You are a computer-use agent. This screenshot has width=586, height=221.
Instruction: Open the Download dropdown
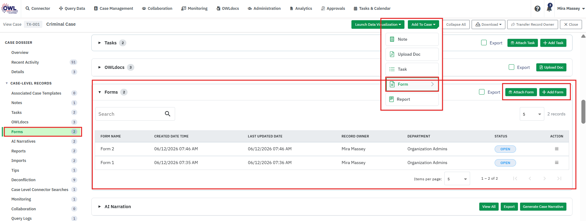(x=488, y=24)
